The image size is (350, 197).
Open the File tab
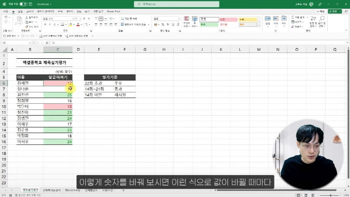pyautogui.click(x=6, y=11)
